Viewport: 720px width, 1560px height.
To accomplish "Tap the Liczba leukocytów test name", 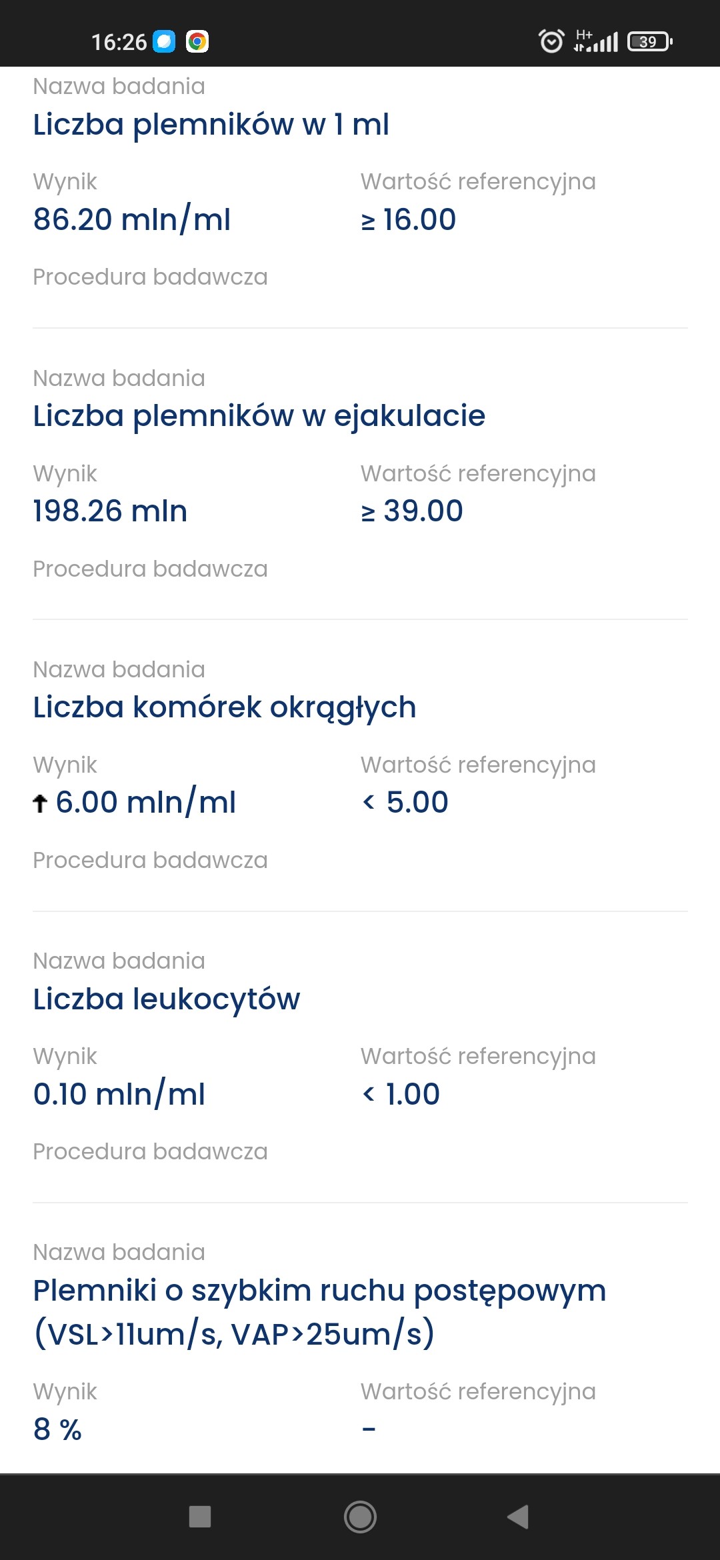I will [167, 999].
